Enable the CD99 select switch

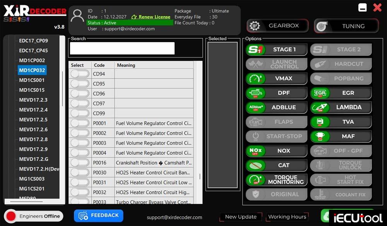[80, 113]
